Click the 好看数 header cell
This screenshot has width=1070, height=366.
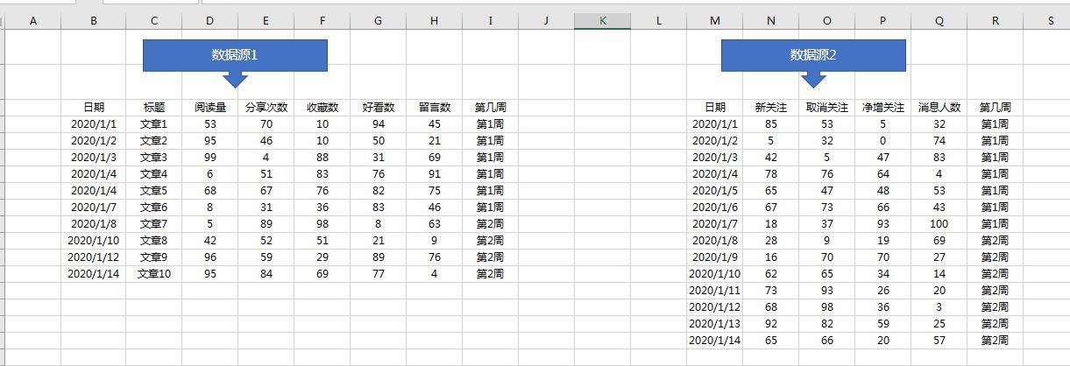coord(378,108)
